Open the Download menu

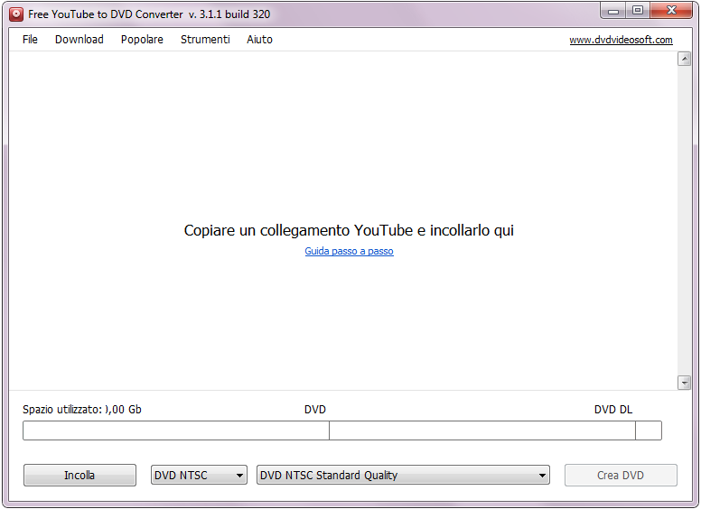tap(79, 40)
